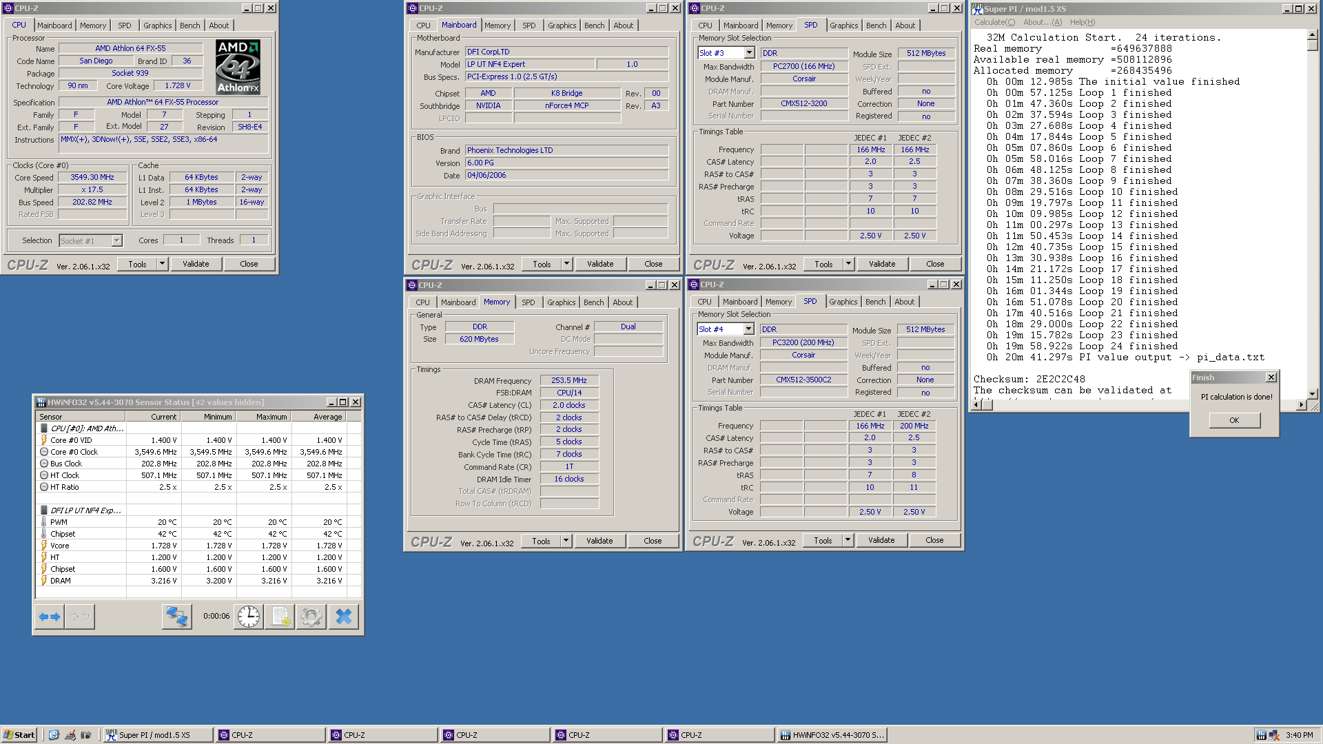
Task: Click Close in Slot #3 SPD window
Action: [x=935, y=264]
